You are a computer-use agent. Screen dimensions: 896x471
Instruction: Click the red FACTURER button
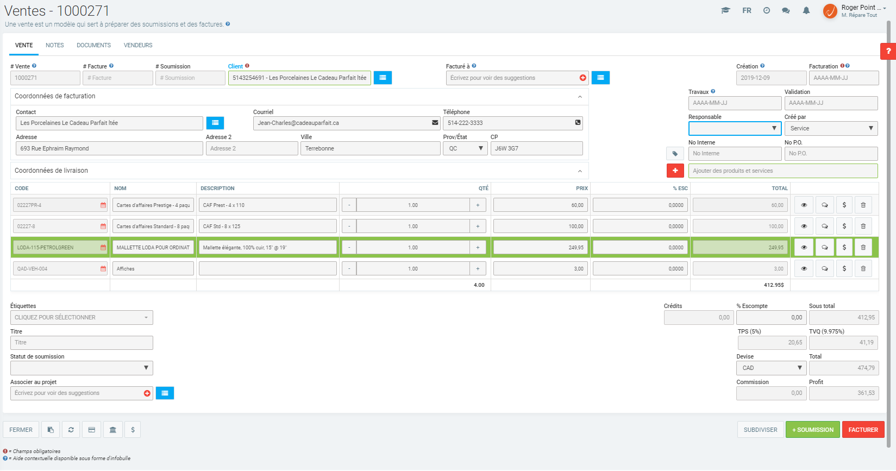(863, 430)
